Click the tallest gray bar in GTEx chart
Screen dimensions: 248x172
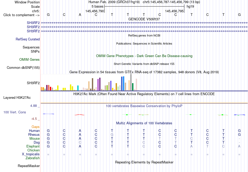tap(131, 82)
